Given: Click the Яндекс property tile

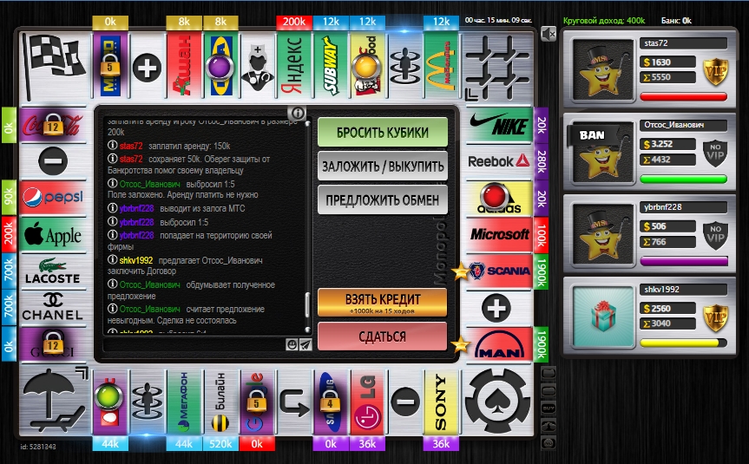Looking at the screenshot, I should pos(294,65).
